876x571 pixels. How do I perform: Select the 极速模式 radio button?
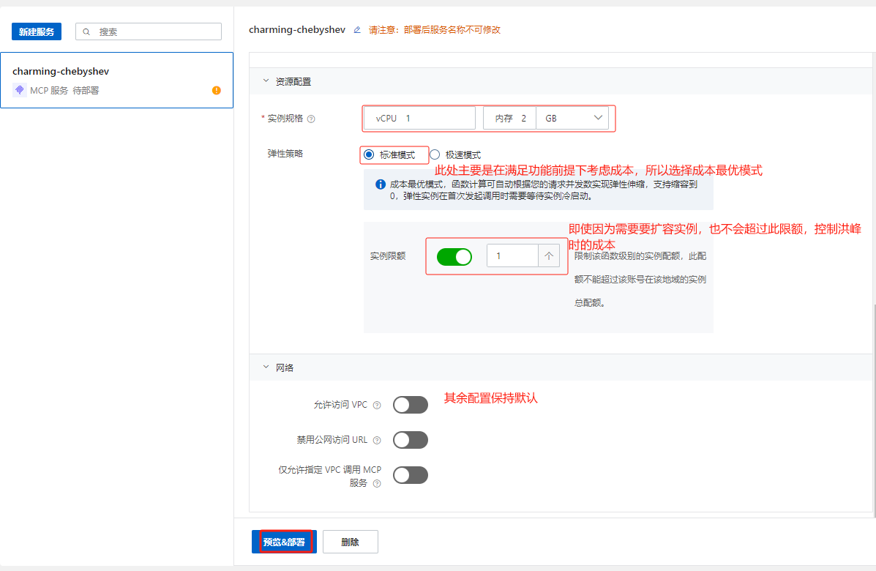pos(435,154)
